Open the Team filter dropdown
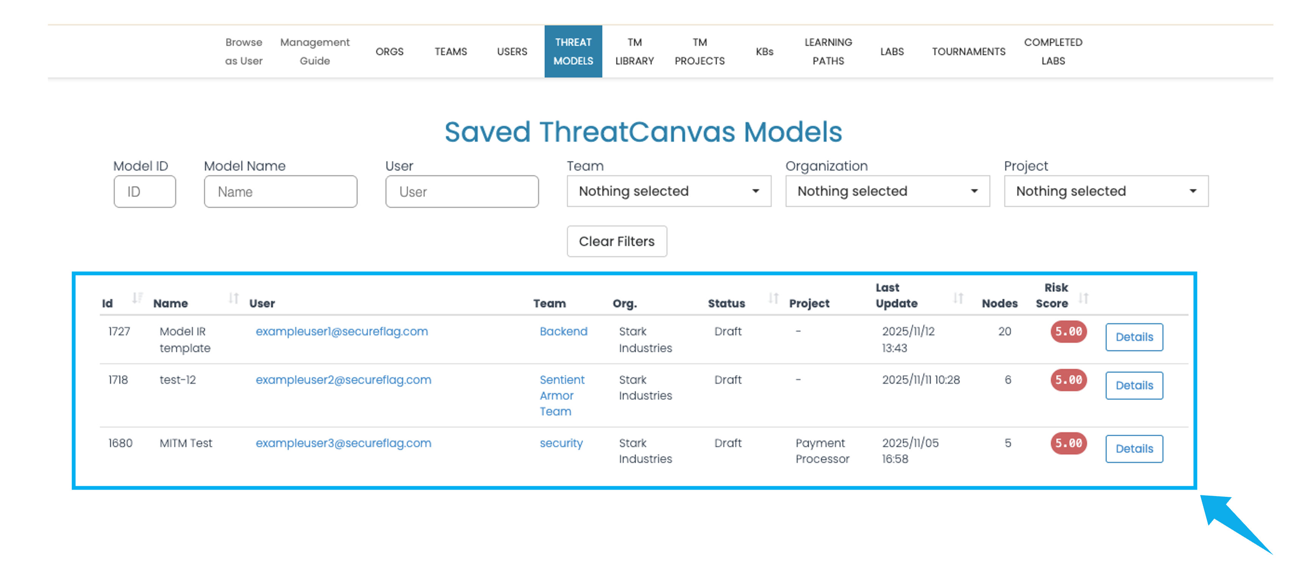This screenshot has width=1302, height=587. [x=668, y=191]
